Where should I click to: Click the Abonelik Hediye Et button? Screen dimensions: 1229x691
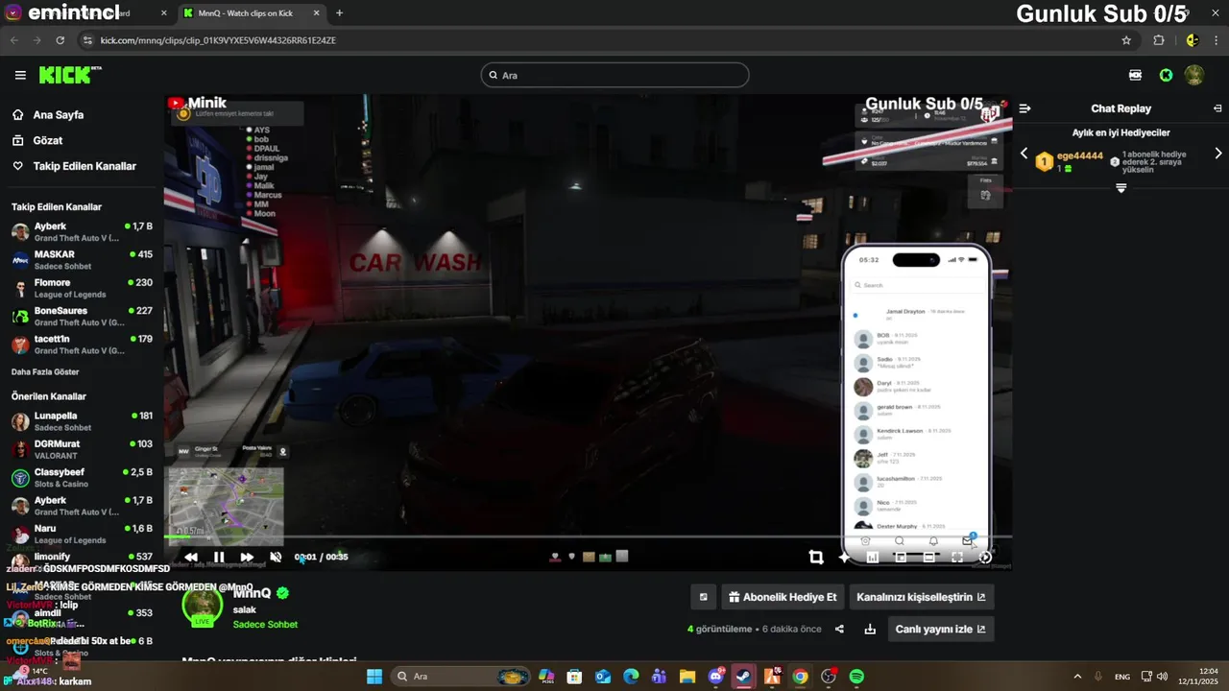coord(783,597)
